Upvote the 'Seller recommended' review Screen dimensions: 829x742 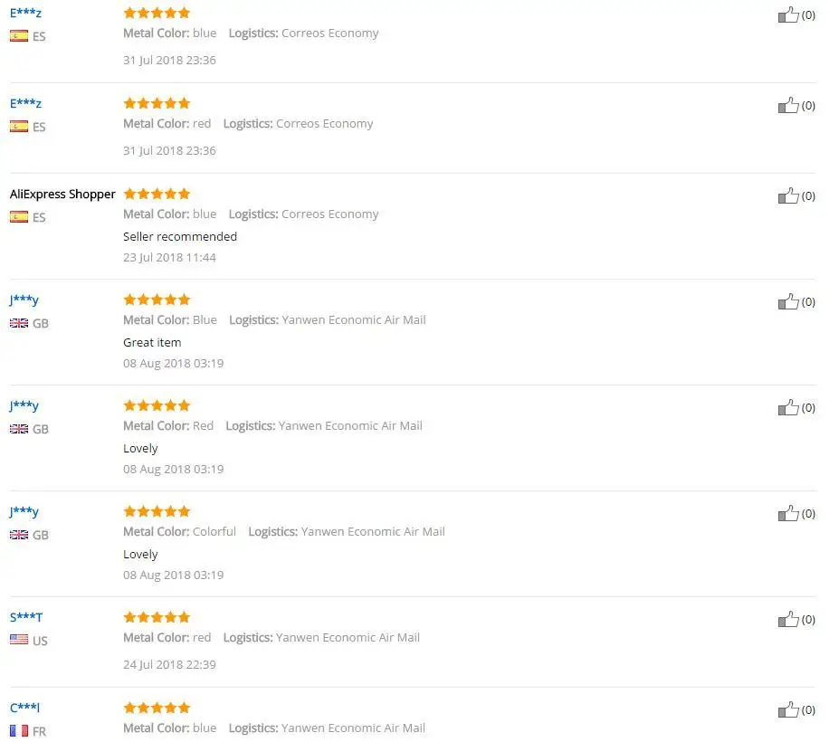coord(788,196)
